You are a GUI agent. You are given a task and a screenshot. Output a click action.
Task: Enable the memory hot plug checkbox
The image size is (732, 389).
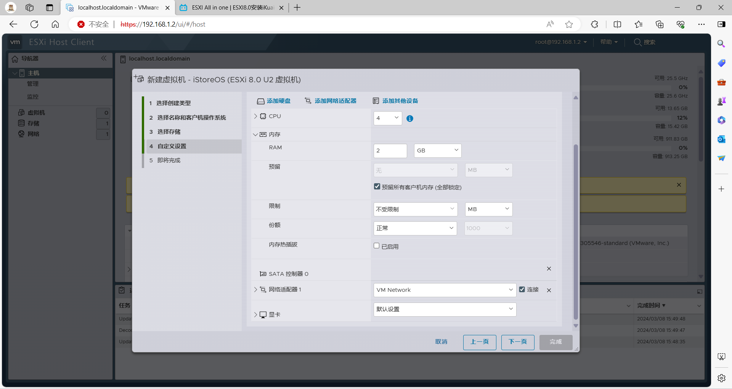(377, 246)
